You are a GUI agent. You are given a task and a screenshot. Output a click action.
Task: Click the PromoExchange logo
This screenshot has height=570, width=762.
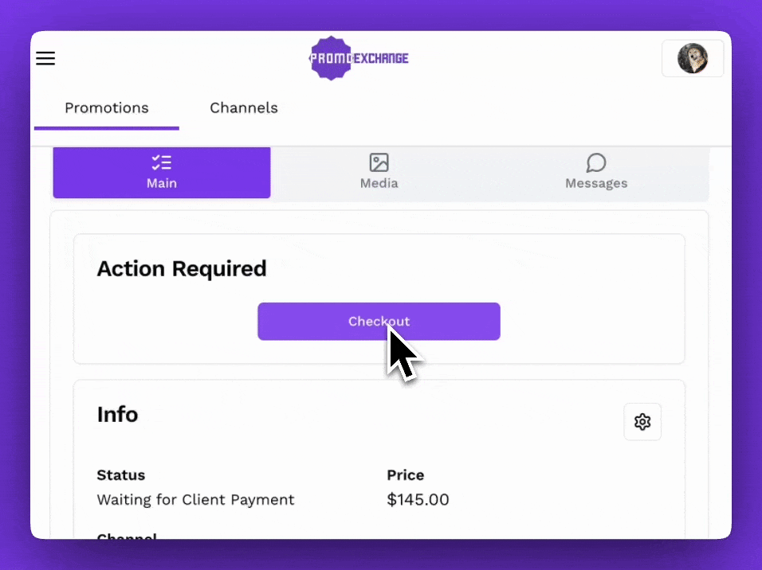[358, 57]
